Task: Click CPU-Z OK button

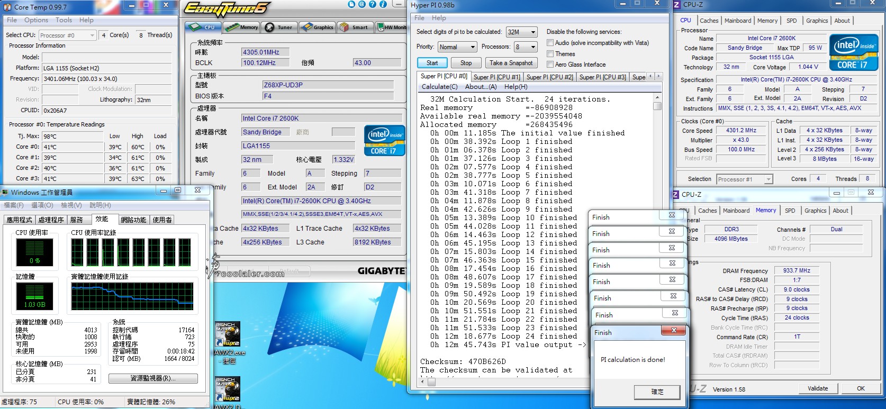Action: coord(861,388)
